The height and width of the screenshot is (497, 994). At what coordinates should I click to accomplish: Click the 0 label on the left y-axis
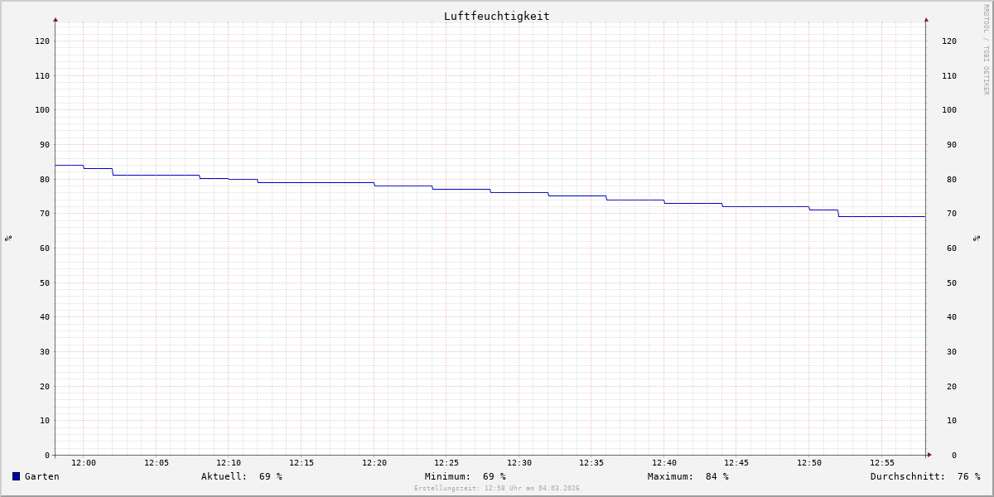point(47,456)
